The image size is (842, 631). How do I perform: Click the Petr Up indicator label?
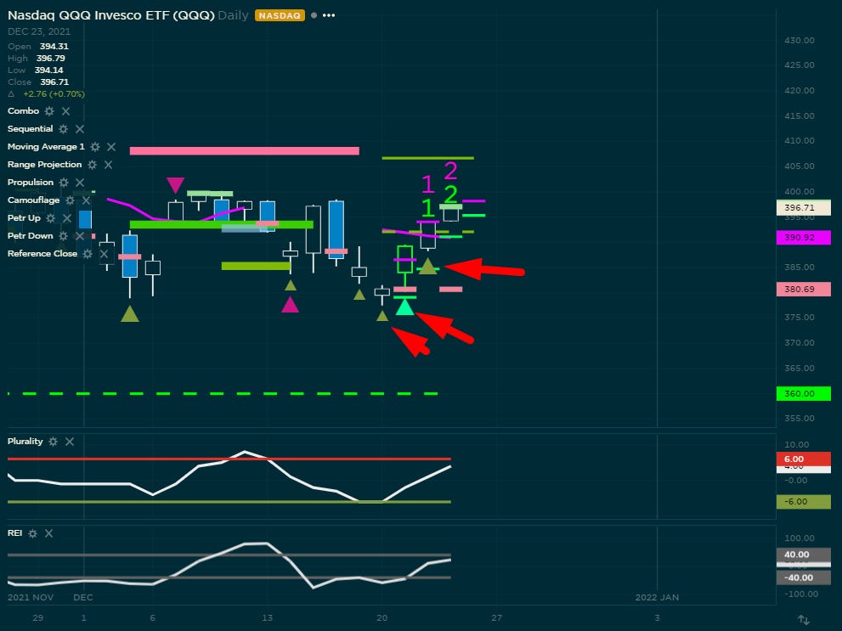coord(24,218)
